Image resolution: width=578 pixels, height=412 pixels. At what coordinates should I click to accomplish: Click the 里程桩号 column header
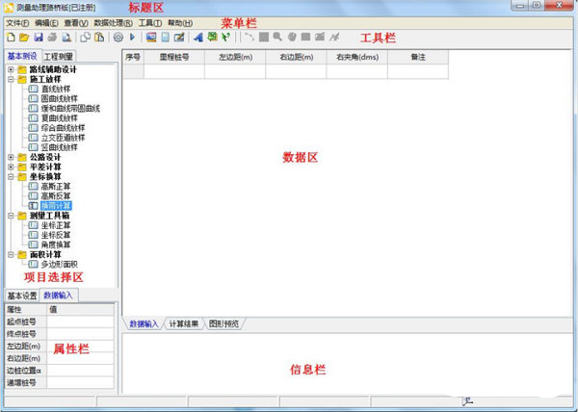pyautogui.click(x=174, y=57)
